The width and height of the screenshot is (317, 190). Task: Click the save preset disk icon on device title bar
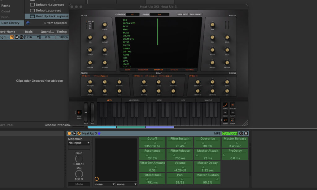click(246, 133)
